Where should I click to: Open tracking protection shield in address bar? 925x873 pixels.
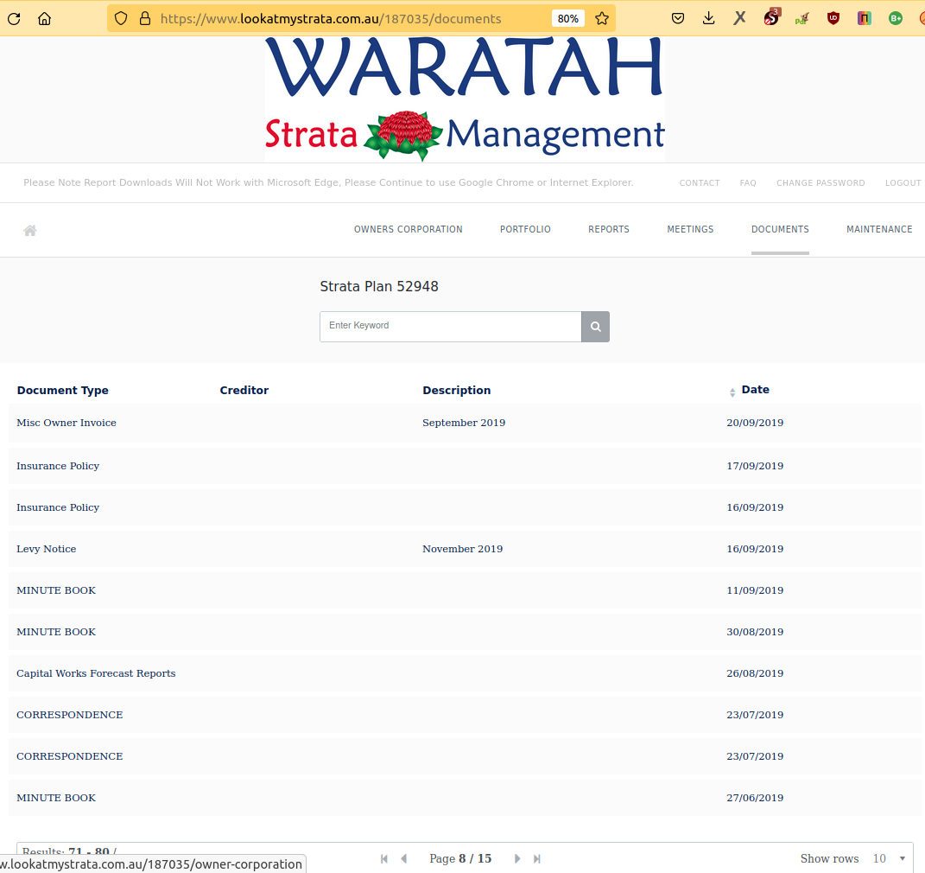121,19
